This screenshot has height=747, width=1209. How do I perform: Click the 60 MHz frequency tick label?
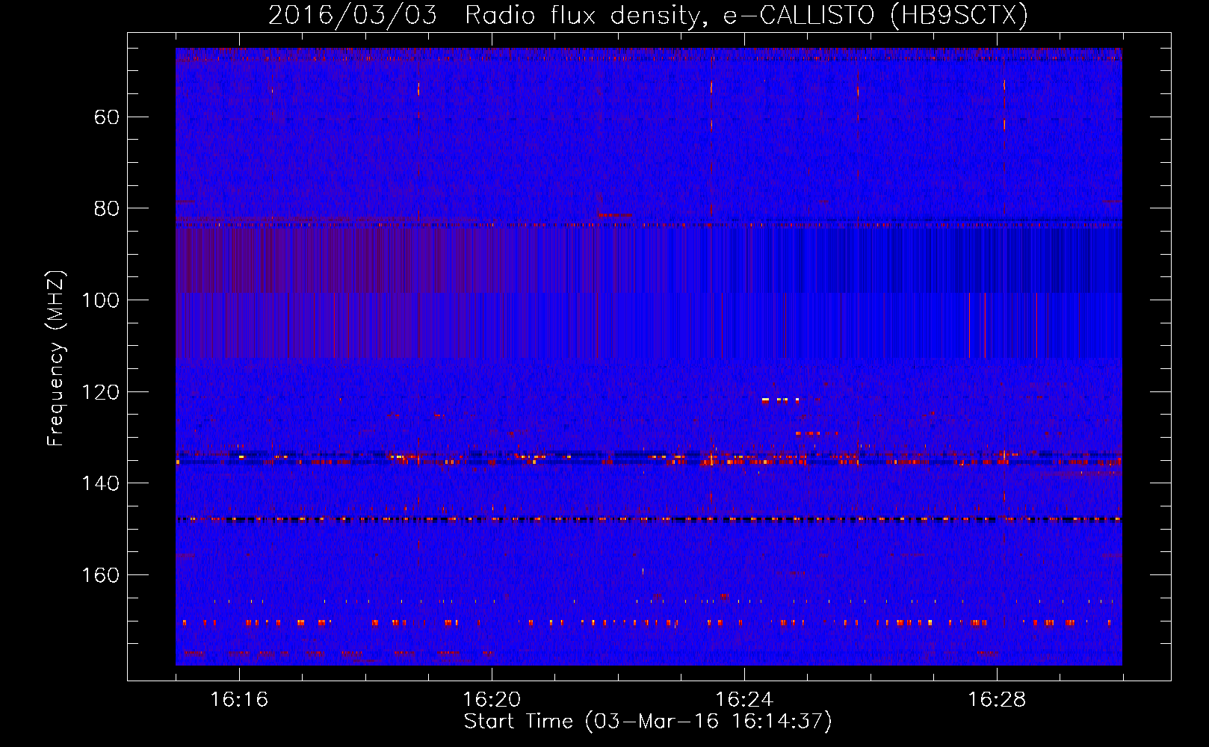click(x=108, y=117)
